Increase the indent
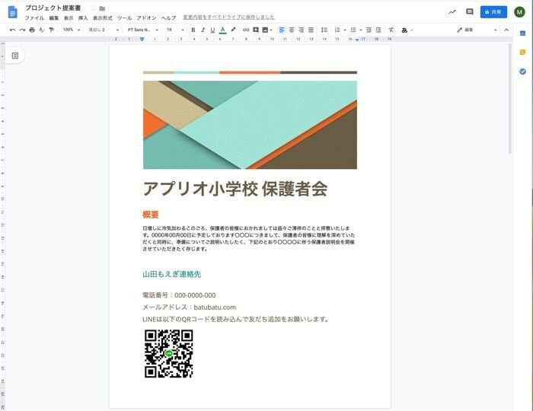The image size is (533, 411). click(x=378, y=30)
